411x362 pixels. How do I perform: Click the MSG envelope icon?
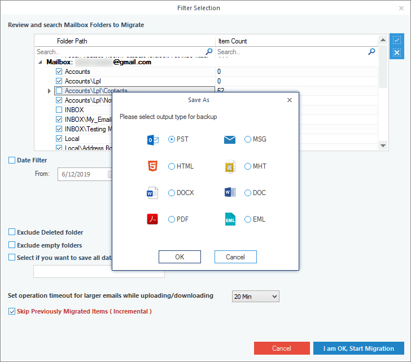[229, 140]
